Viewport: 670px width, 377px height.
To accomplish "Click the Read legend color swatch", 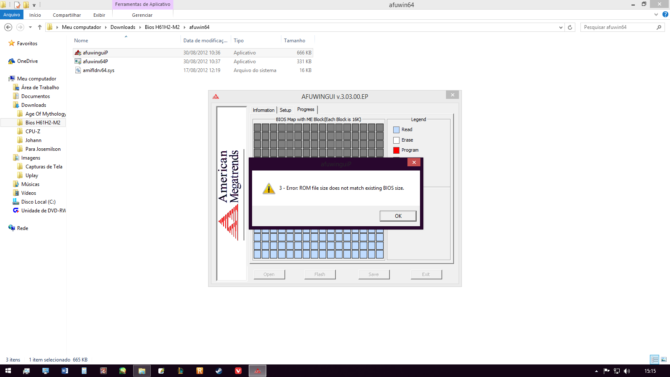I will [x=396, y=130].
